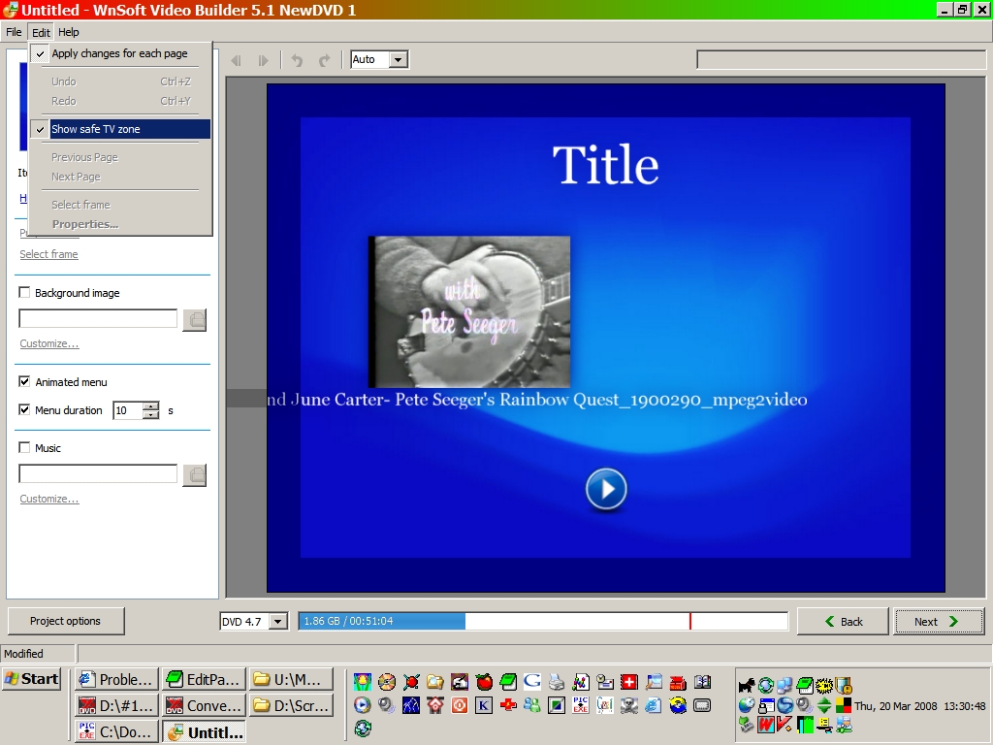993x745 pixels.
Task: Choose 'Select frame' in the Edit menu
Action: (x=120, y=205)
